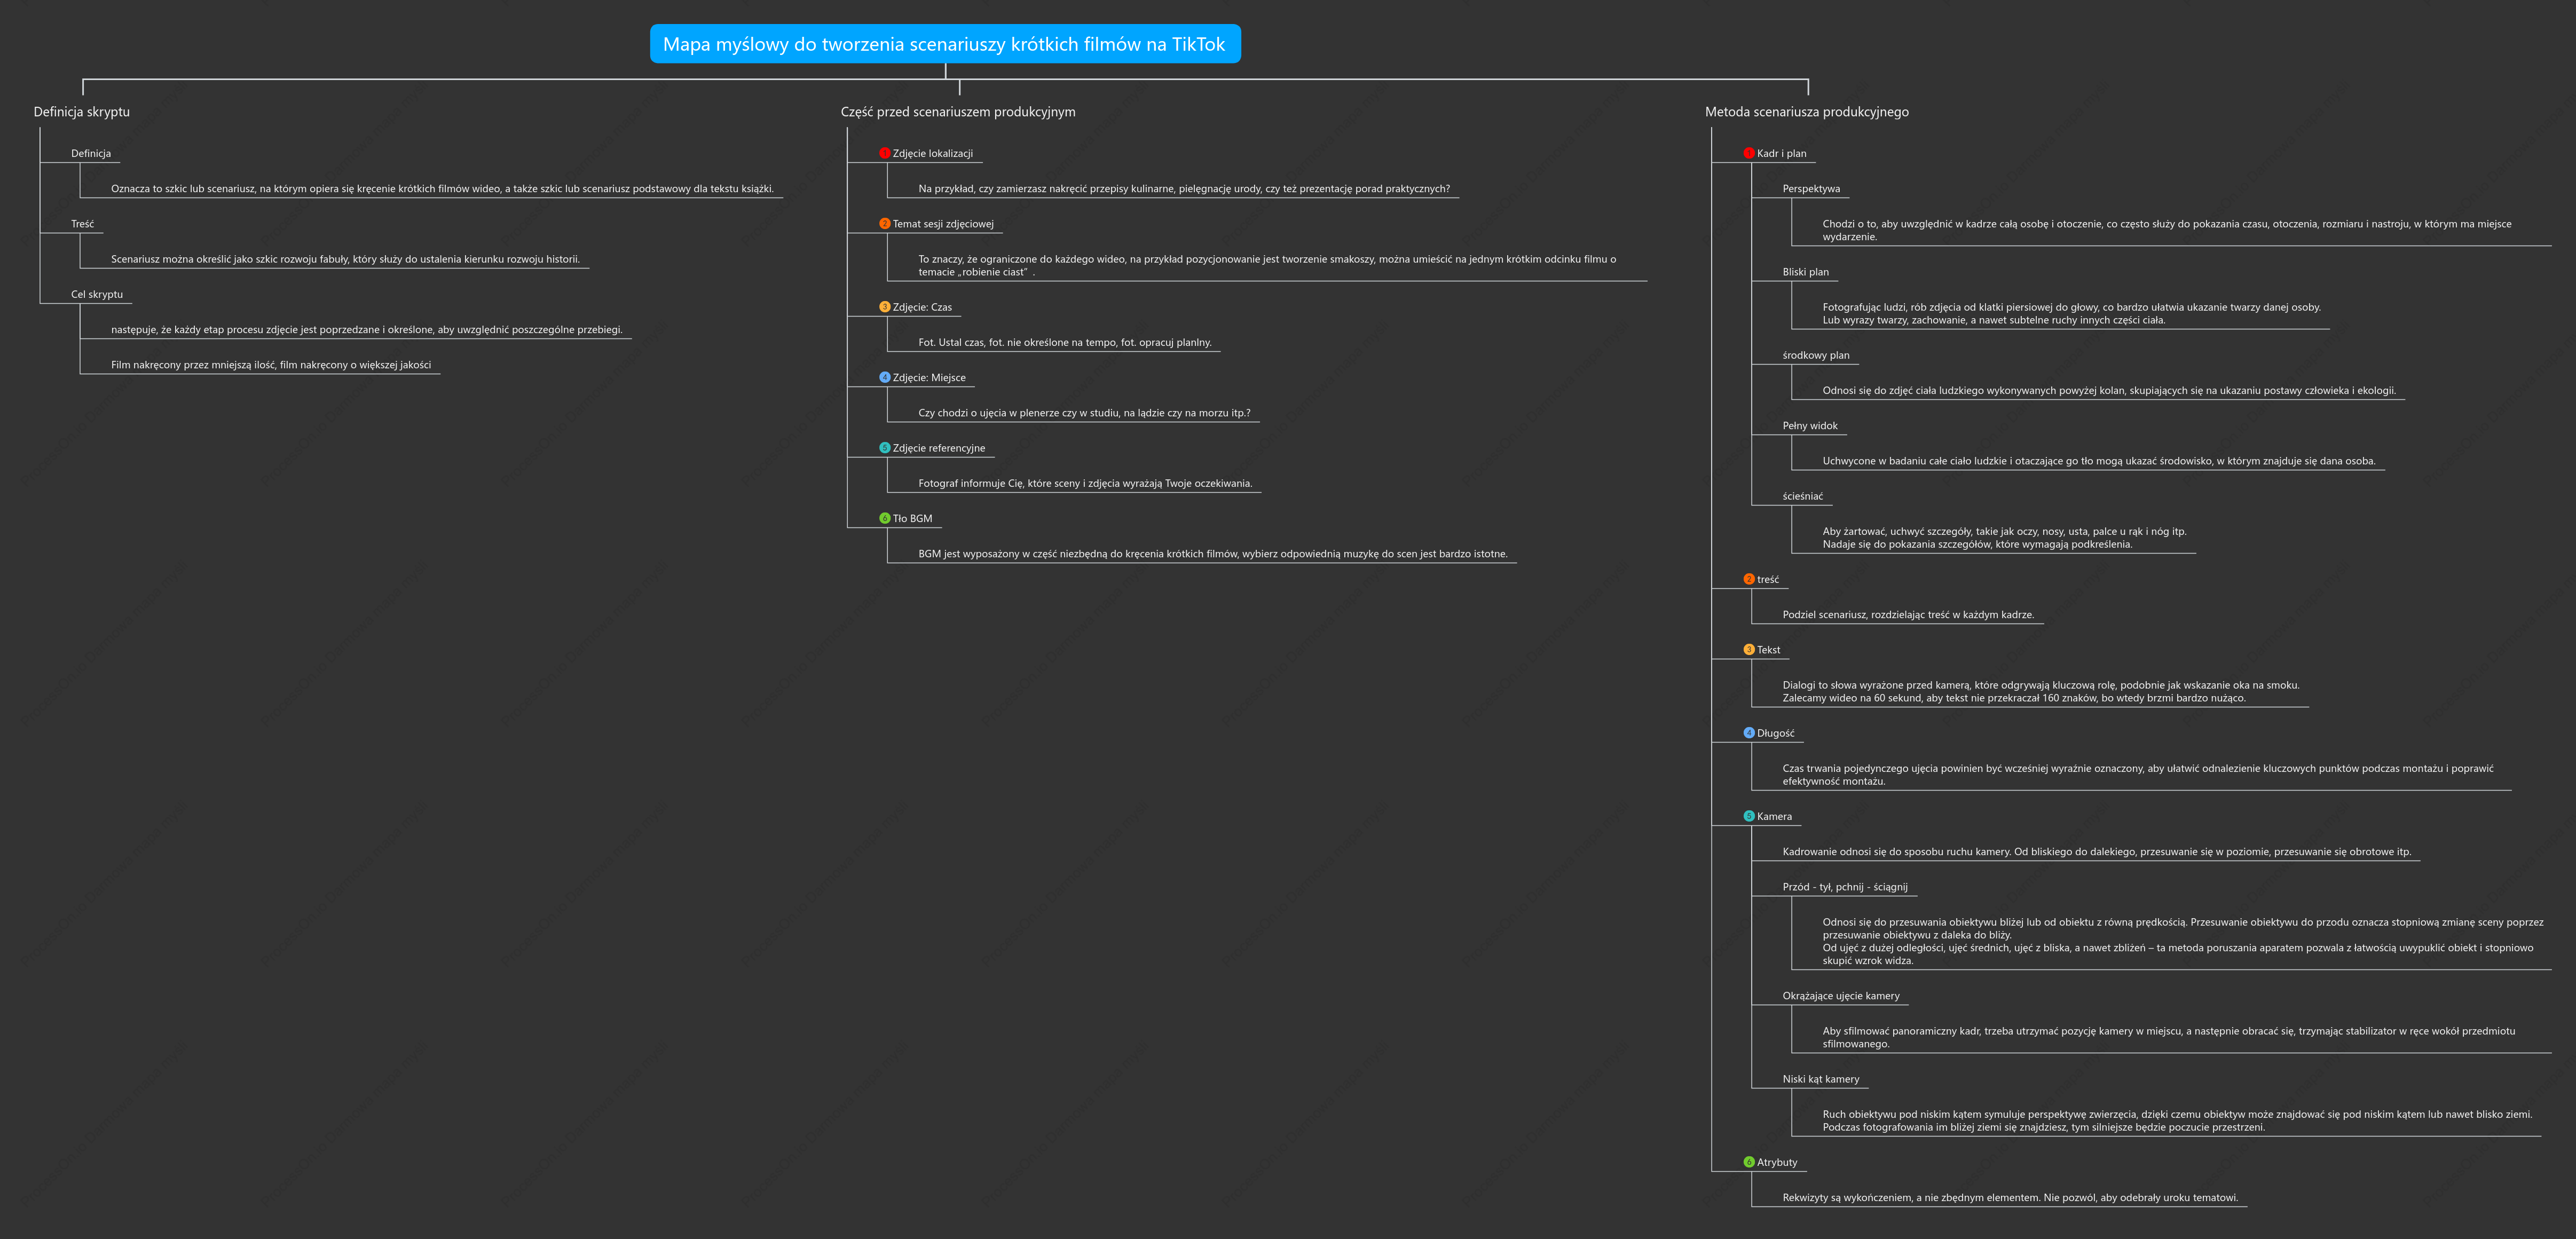Click the Zdjęcie: Miejsce topic label
The image size is (2576, 1239).
929,377
